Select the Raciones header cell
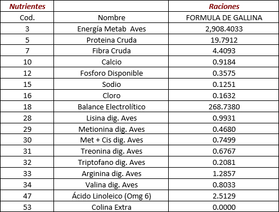The image size is (279, 212). [224, 6]
